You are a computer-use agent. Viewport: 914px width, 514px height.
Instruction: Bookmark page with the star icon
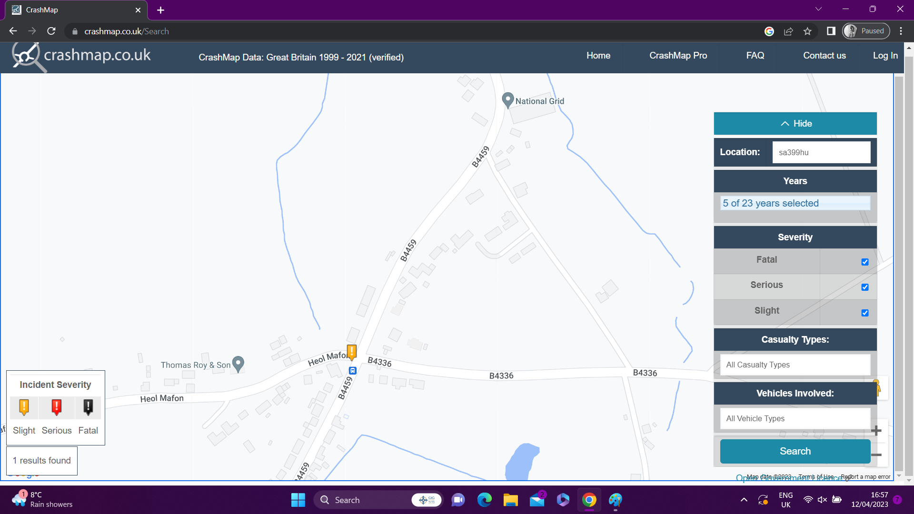click(807, 31)
